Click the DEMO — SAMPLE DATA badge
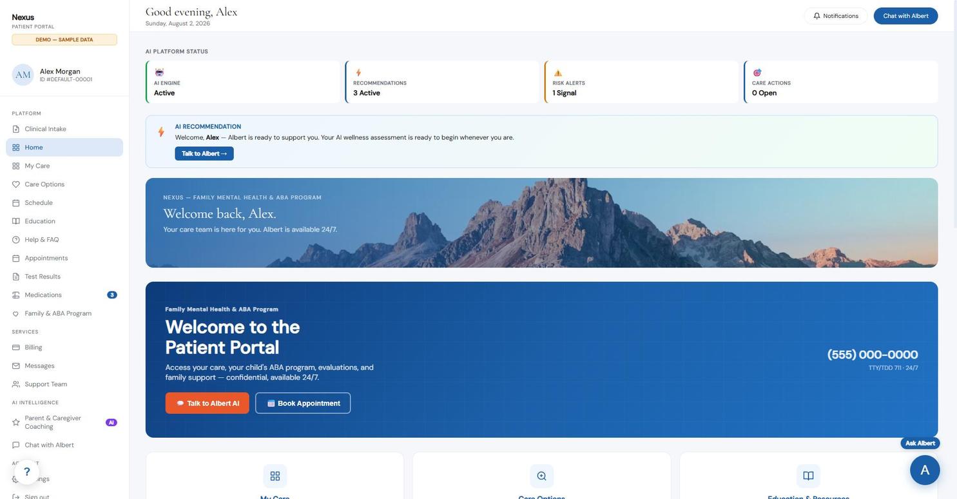Screen dimensions: 957x499 click(x=64, y=40)
